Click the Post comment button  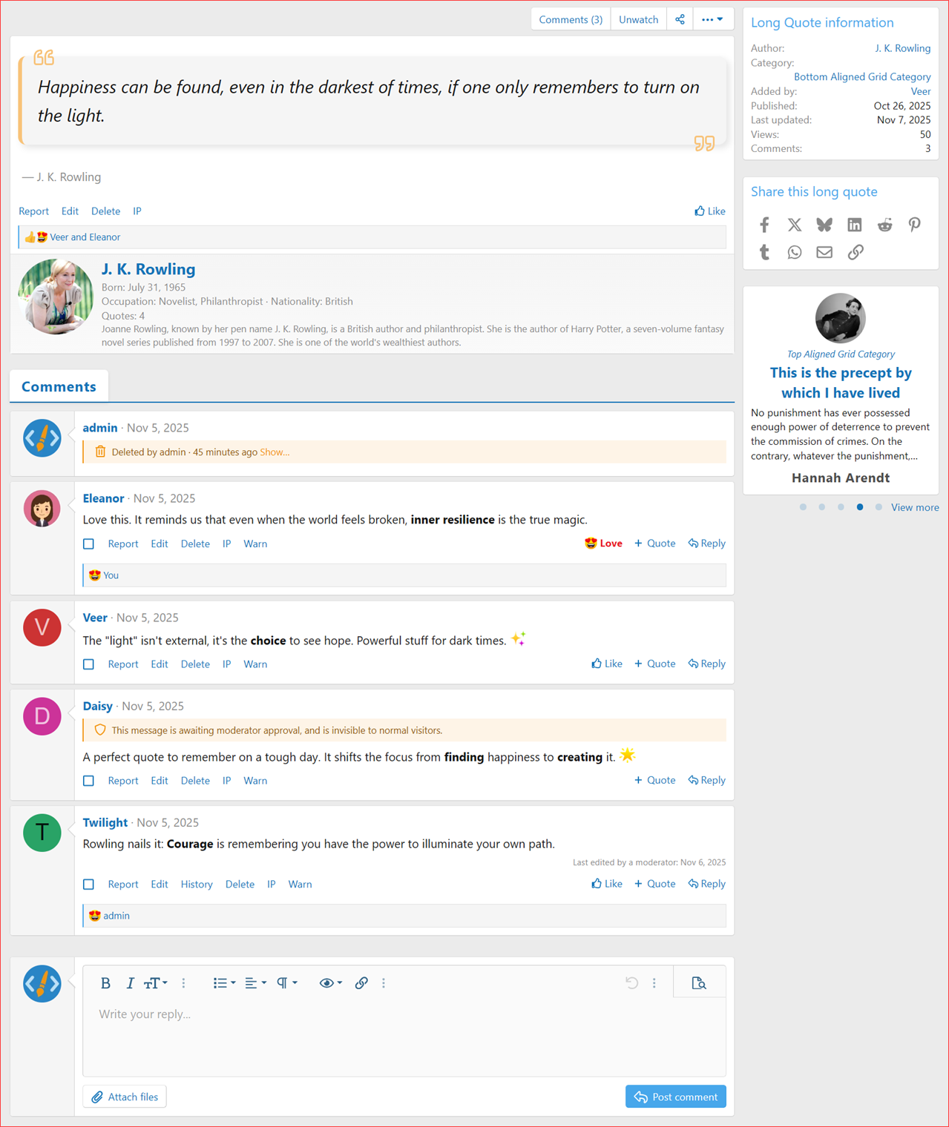click(675, 1097)
